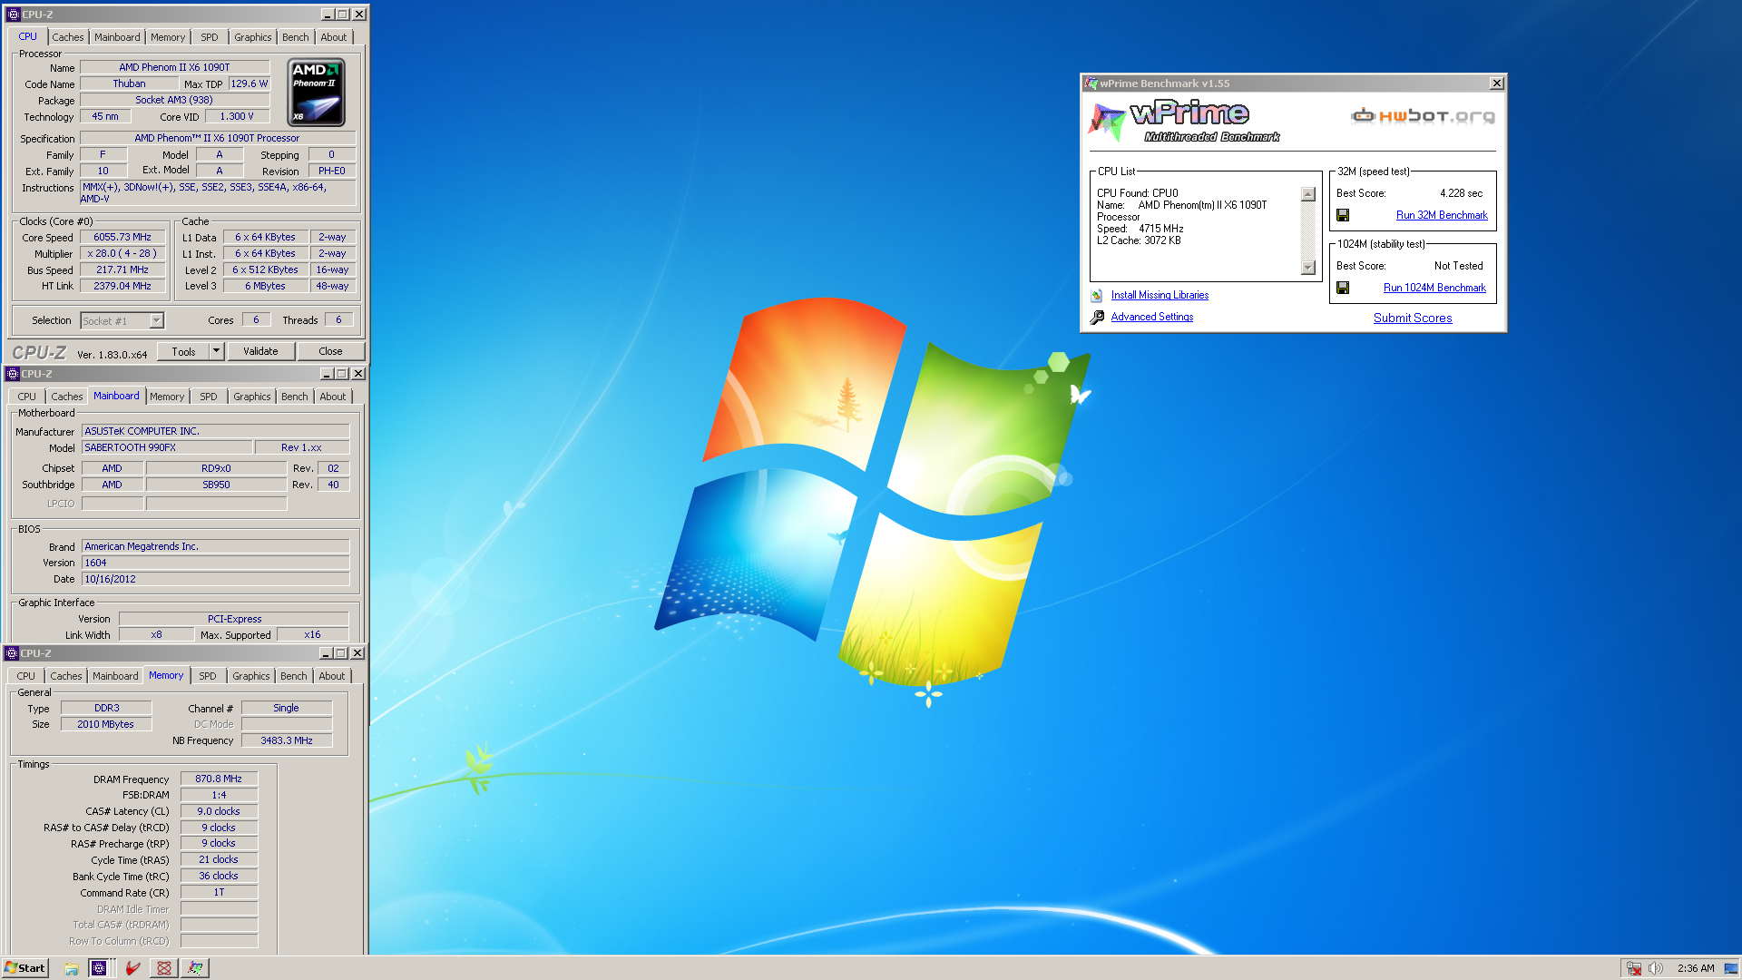Click the show desktop icon beside the clock

[x=1731, y=968]
